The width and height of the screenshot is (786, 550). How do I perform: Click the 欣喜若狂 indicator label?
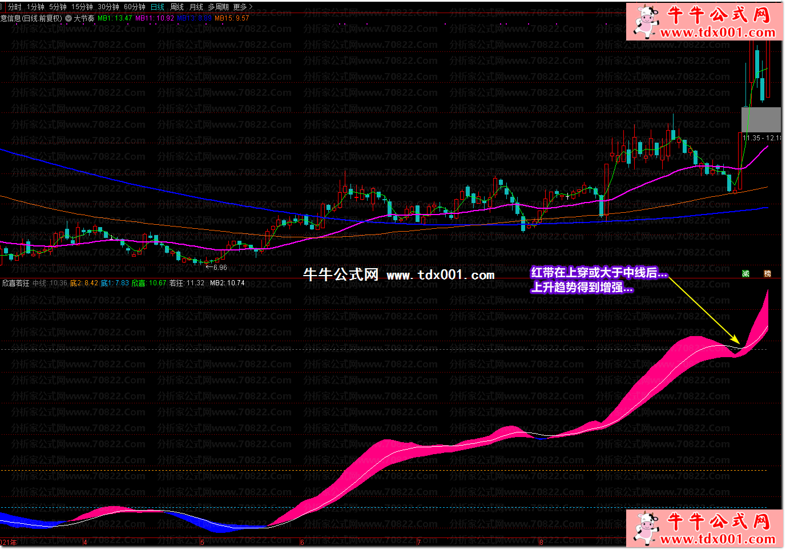[15, 283]
